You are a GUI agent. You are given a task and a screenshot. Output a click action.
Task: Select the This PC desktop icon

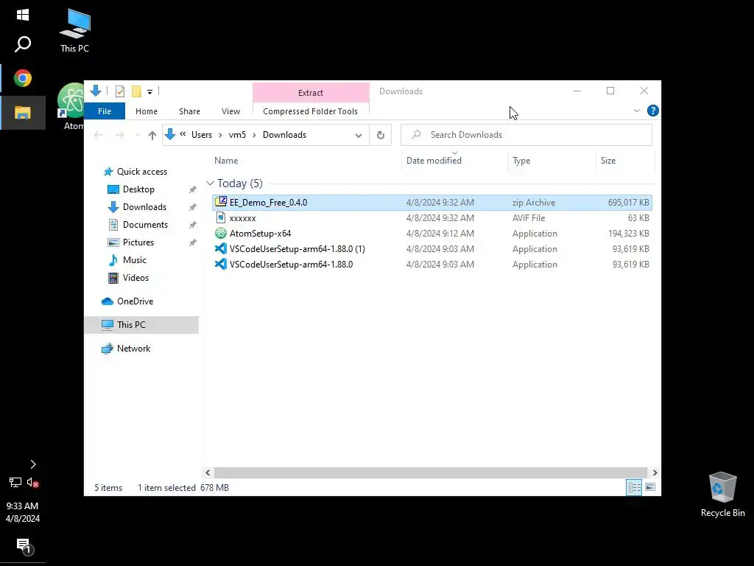(74, 30)
